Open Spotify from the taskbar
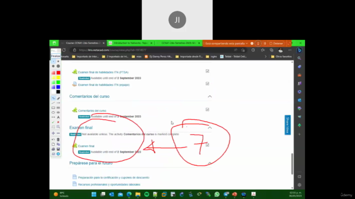 click(146, 194)
